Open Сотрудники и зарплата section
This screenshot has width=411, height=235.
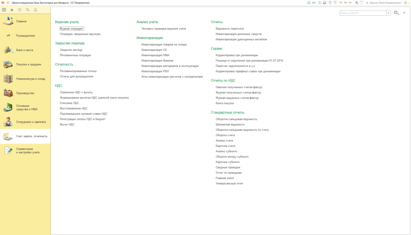pos(25,122)
